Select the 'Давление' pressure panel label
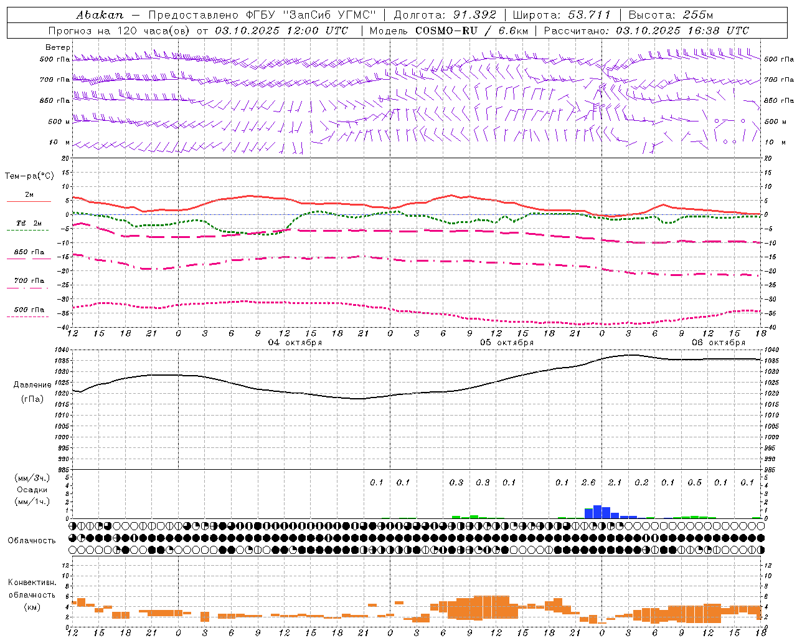The height and width of the screenshot is (638, 797). coord(32,385)
